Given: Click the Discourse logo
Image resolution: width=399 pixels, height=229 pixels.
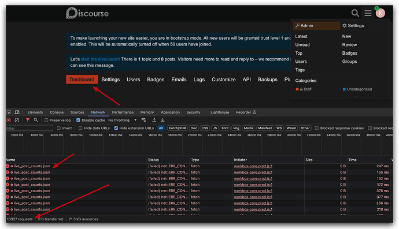Looking at the screenshot, I should 87,13.
